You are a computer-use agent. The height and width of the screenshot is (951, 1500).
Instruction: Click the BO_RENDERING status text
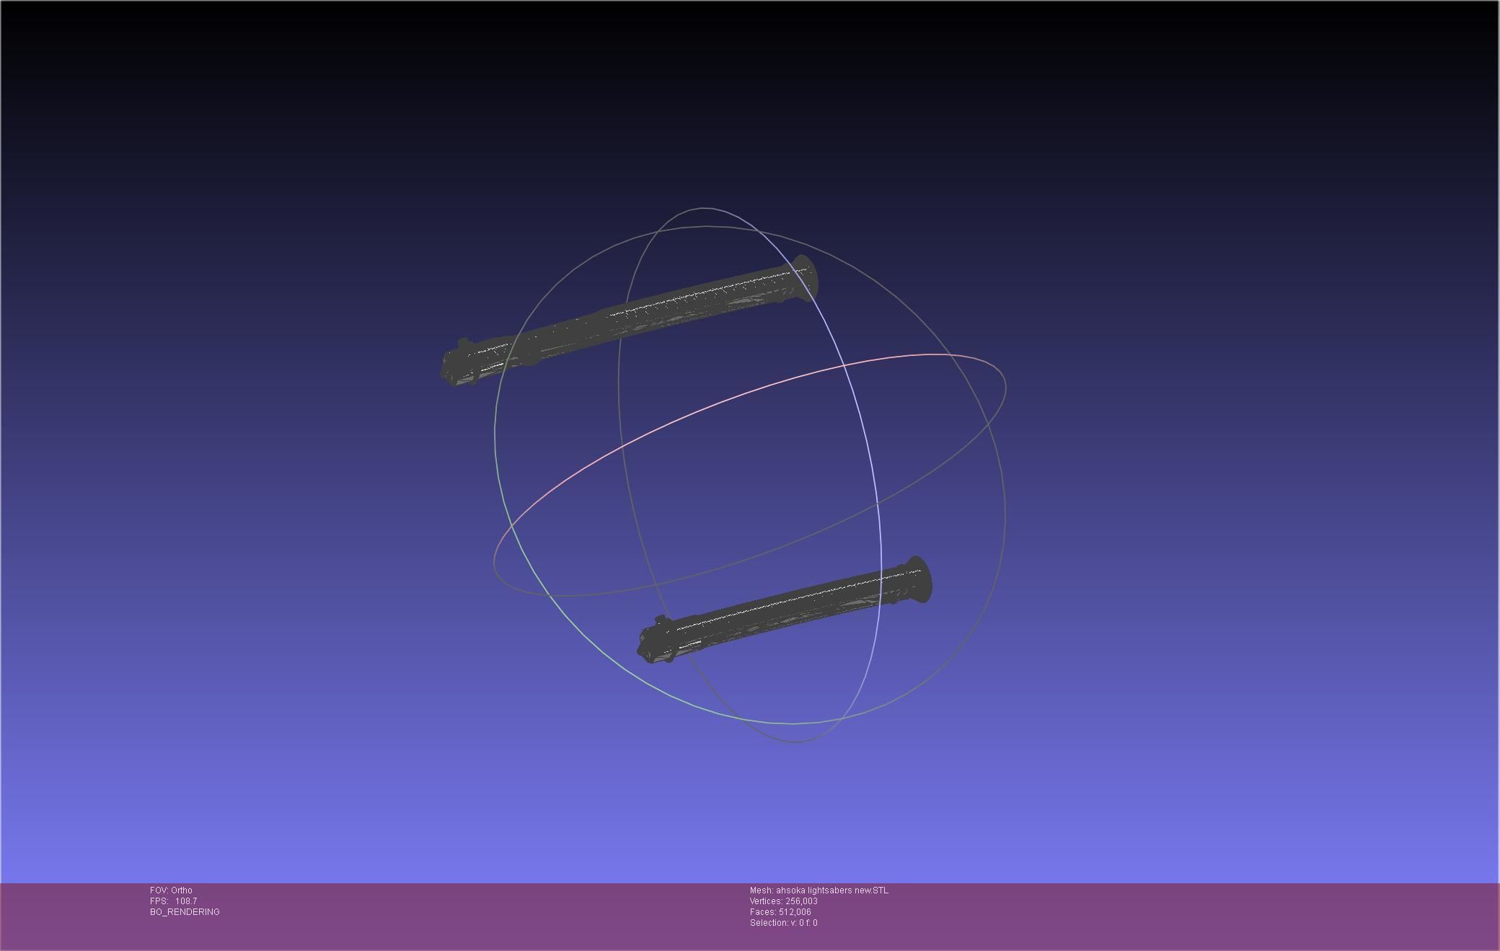pyautogui.click(x=185, y=912)
